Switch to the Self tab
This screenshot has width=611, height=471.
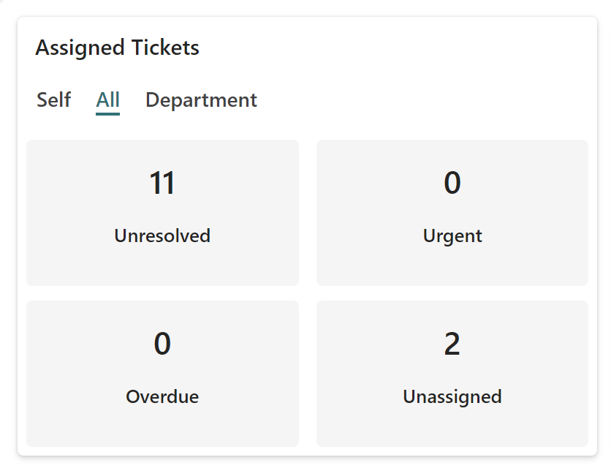click(53, 99)
